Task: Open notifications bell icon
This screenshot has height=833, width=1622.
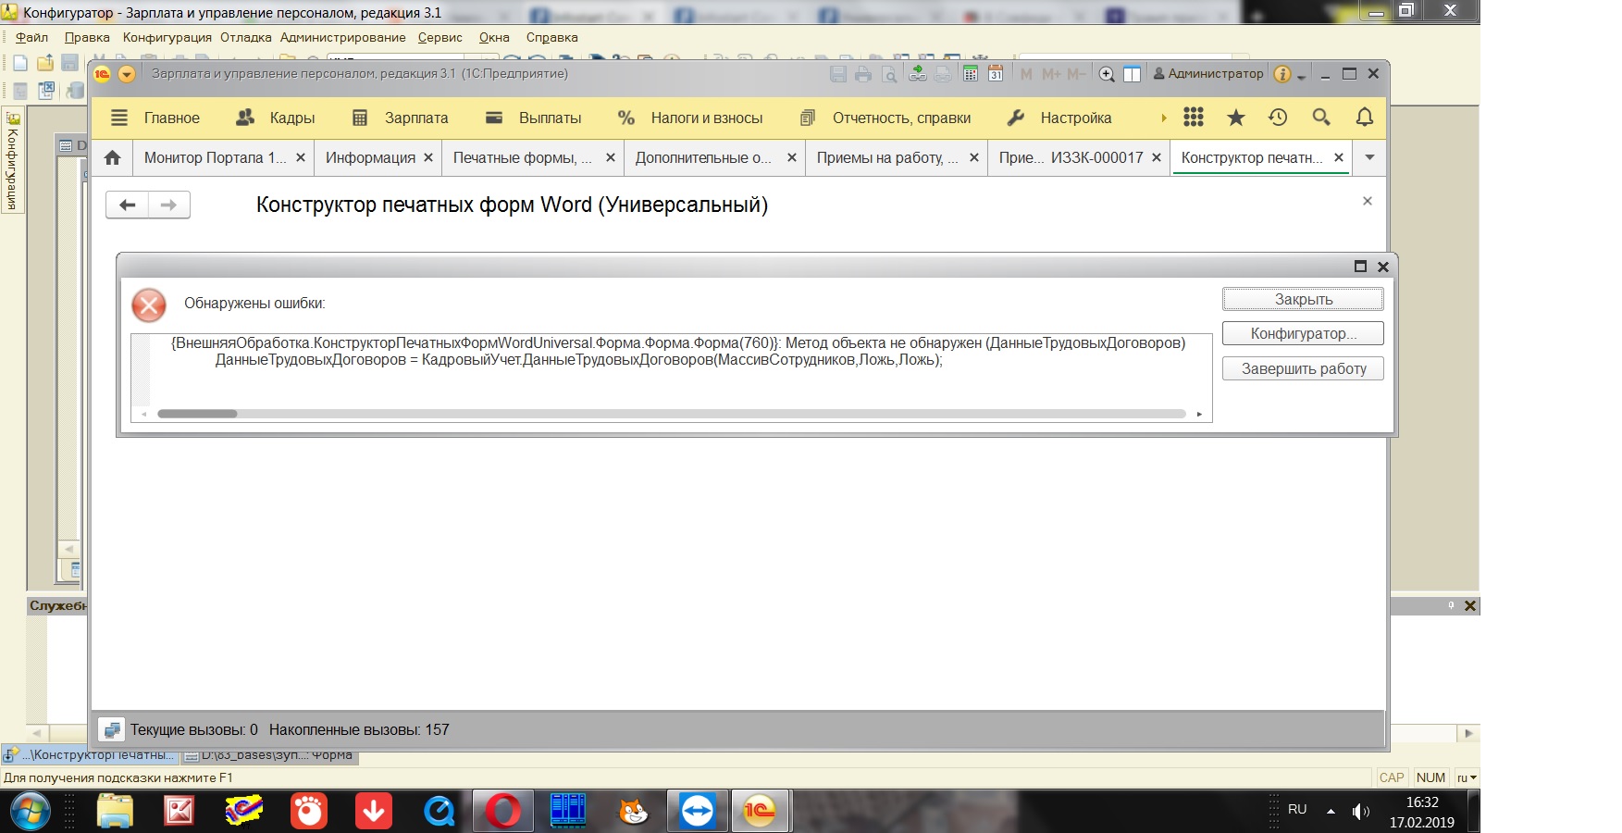Action: pyautogui.click(x=1365, y=118)
